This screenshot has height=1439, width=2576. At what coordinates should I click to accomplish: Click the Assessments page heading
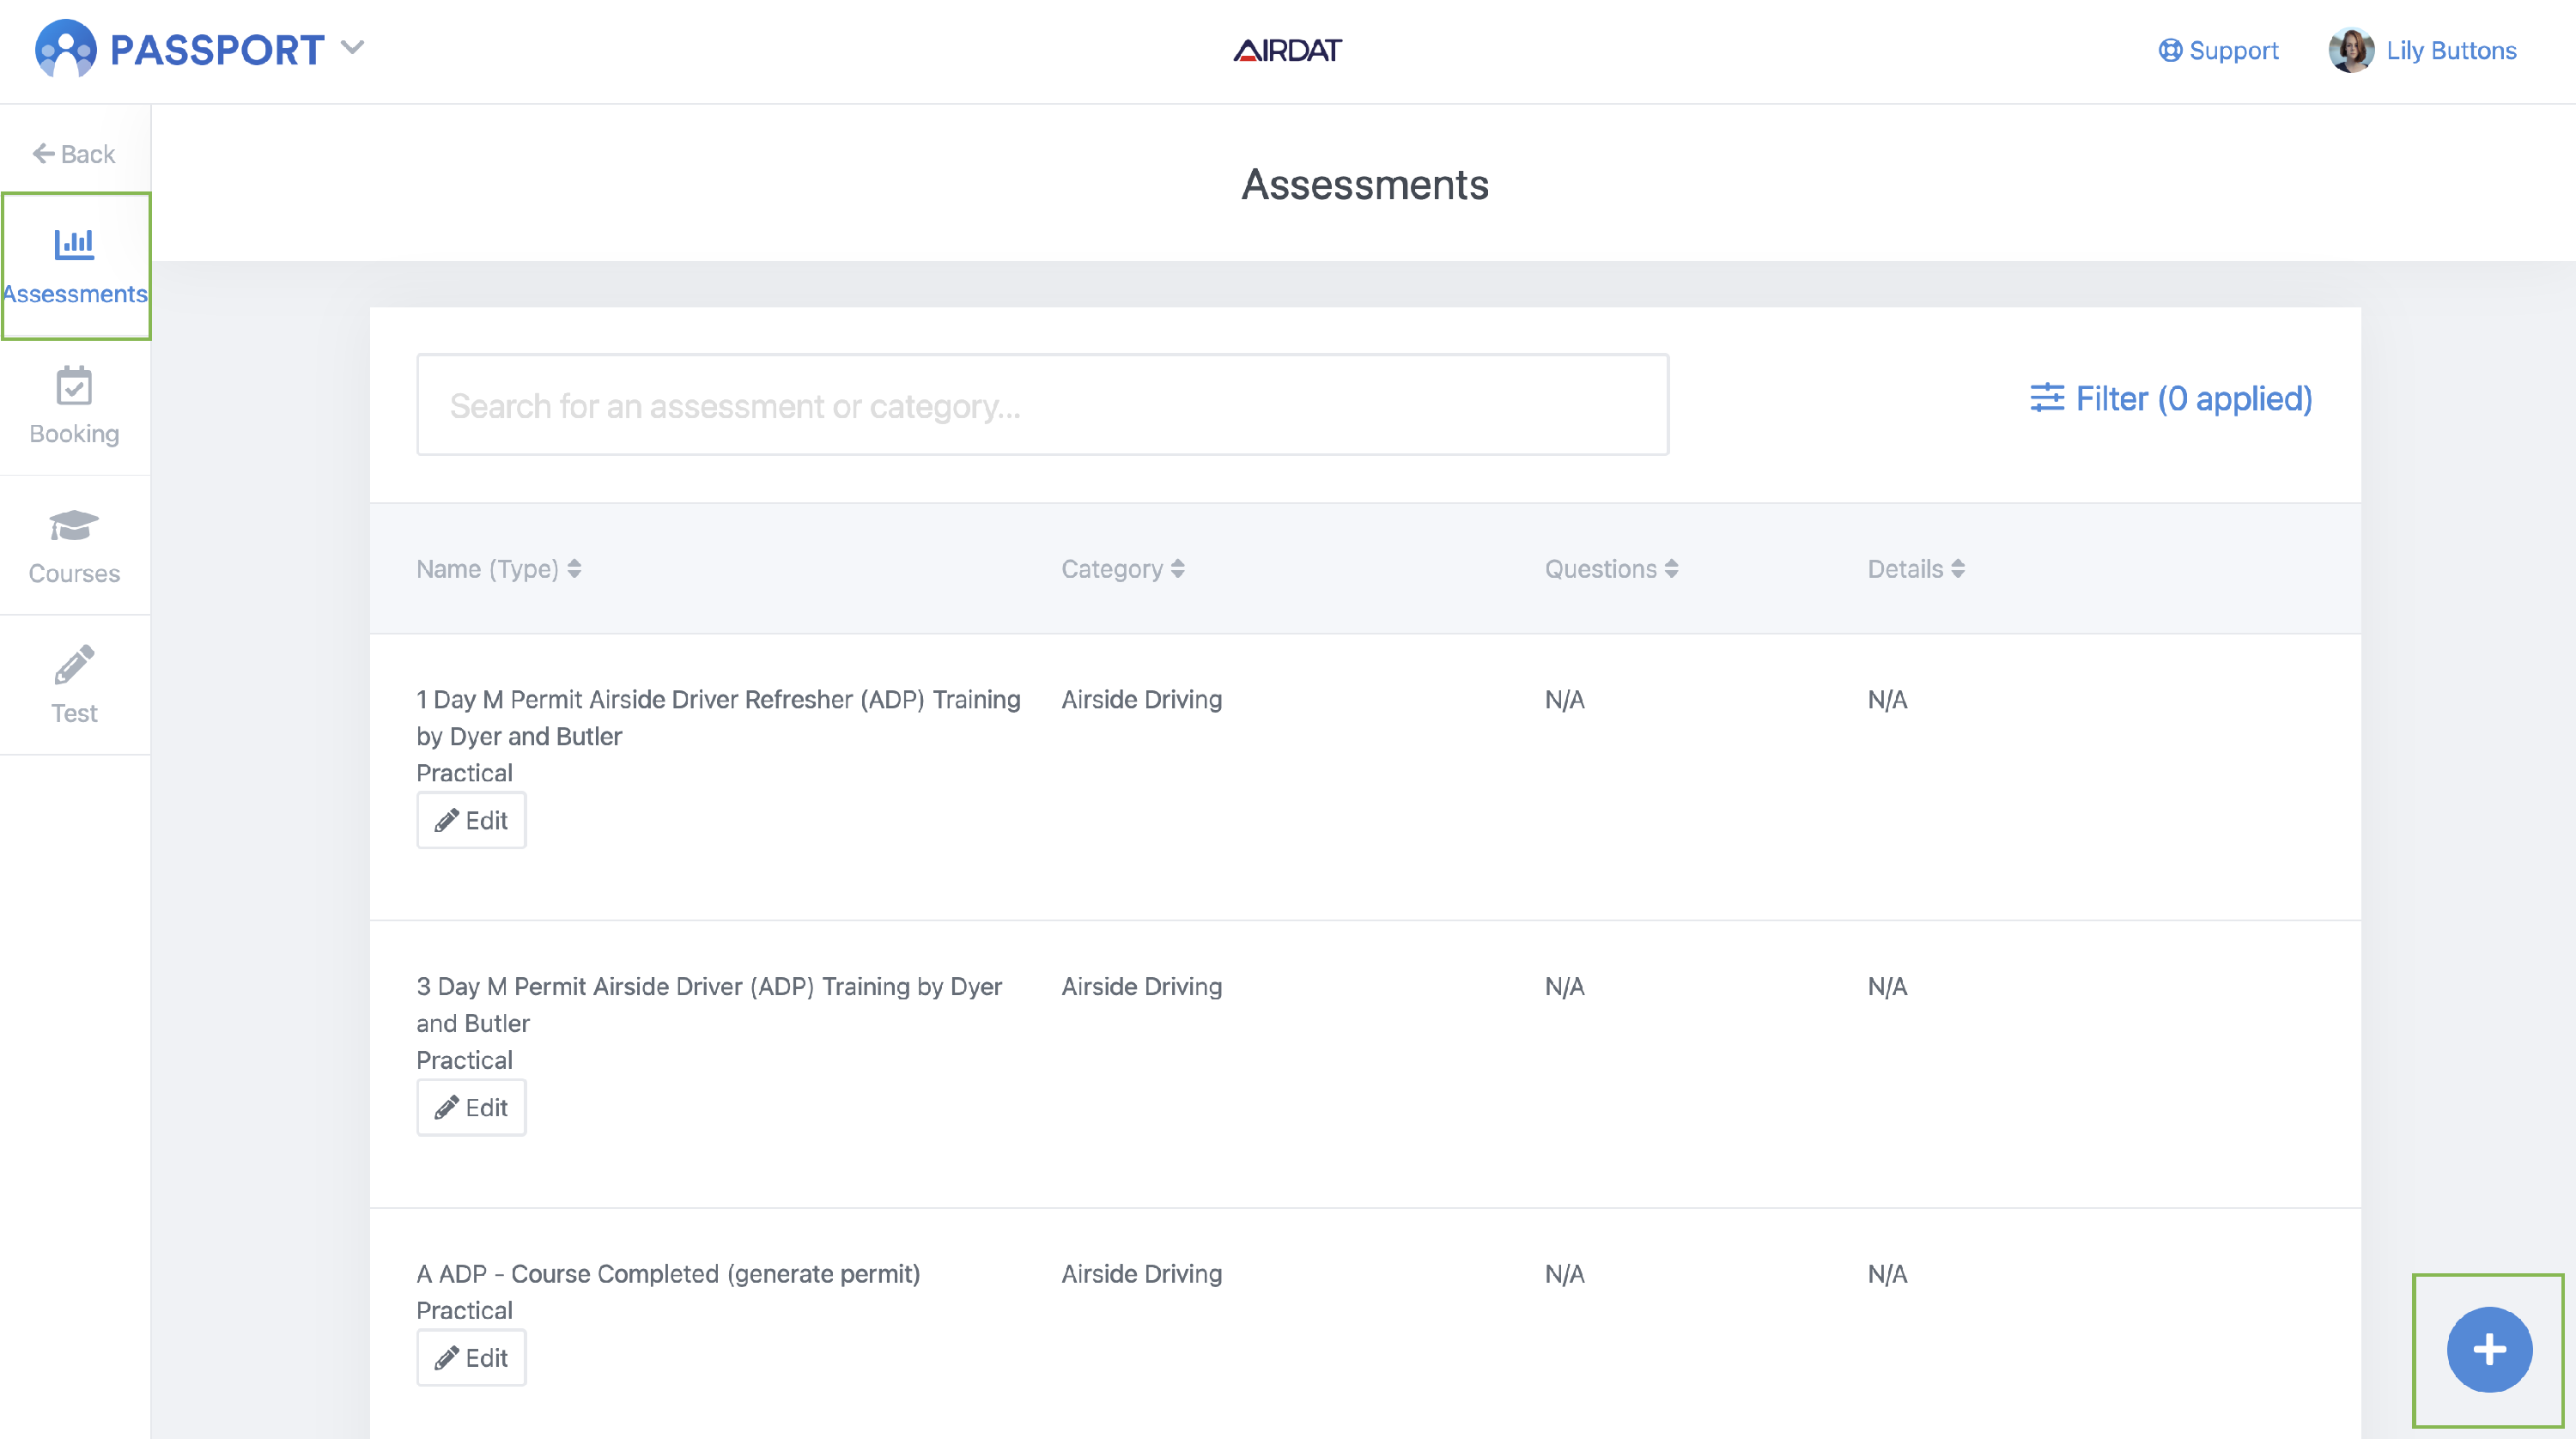[x=1365, y=185]
